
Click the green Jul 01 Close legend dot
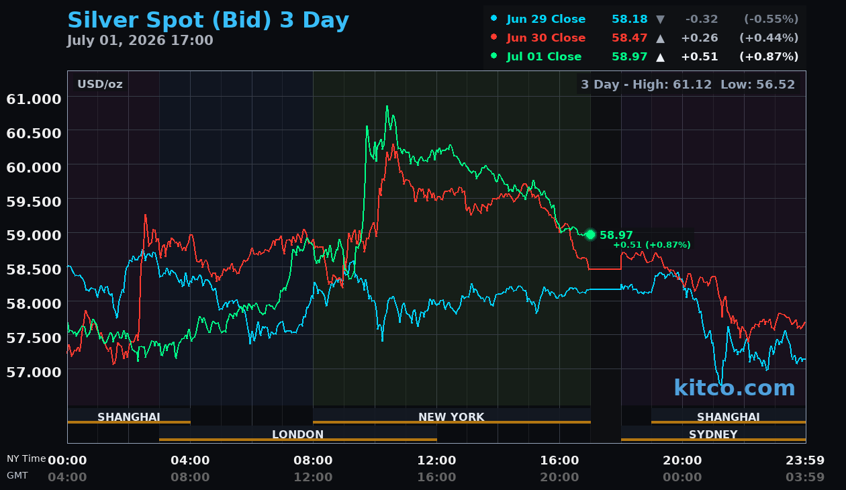point(494,56)
